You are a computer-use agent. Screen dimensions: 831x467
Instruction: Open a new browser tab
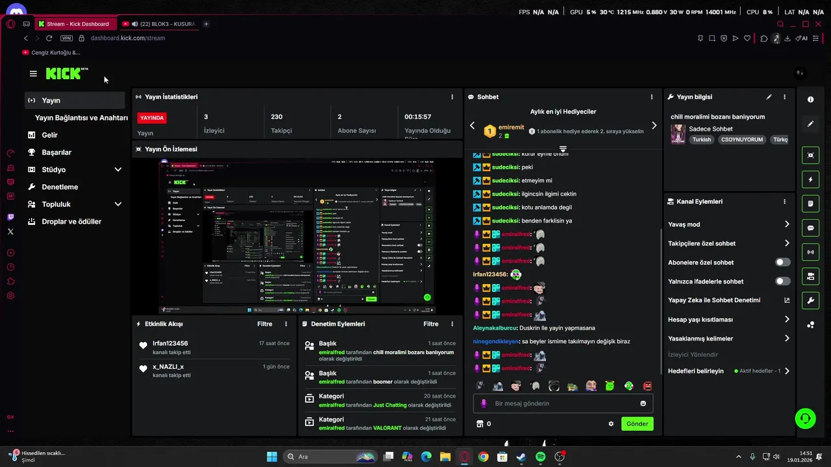click(x=206, y=24)
